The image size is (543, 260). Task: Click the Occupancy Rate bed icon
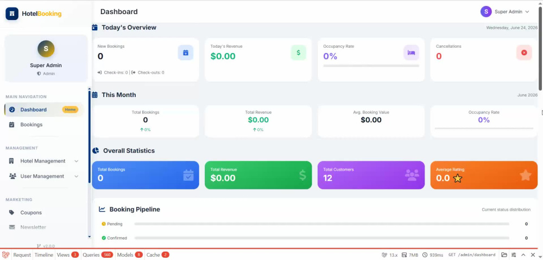coord(412,53)
